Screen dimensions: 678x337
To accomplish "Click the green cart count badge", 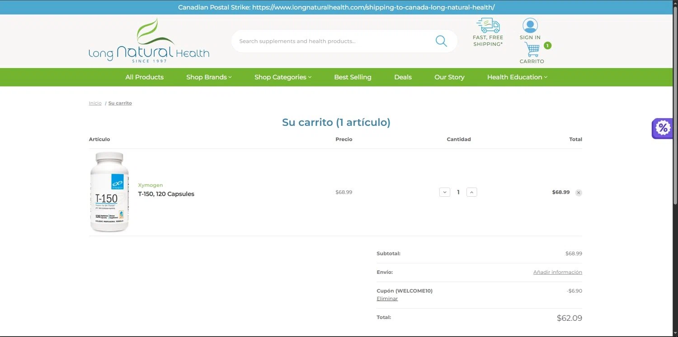I will pyautogui.click(x=547, y=46).
